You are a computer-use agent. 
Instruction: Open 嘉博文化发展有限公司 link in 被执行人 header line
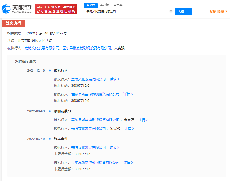[x=42, y=48]
